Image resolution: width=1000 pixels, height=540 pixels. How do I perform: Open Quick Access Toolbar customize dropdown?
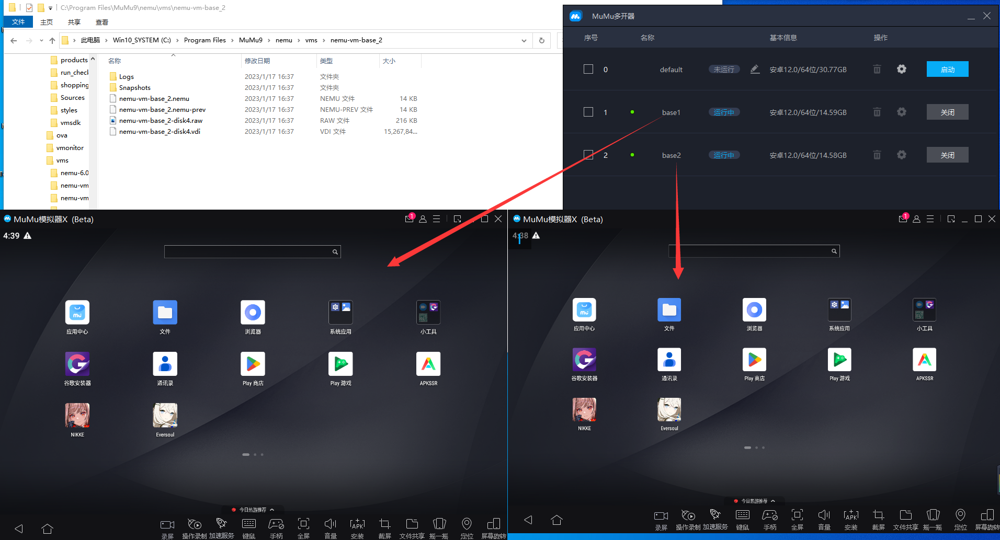(x=50, y=8)
